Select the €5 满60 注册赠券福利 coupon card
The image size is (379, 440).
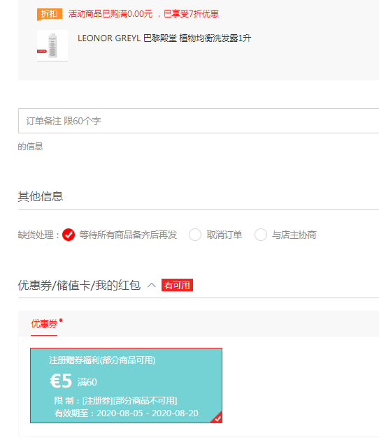click(x=126, y=386)
